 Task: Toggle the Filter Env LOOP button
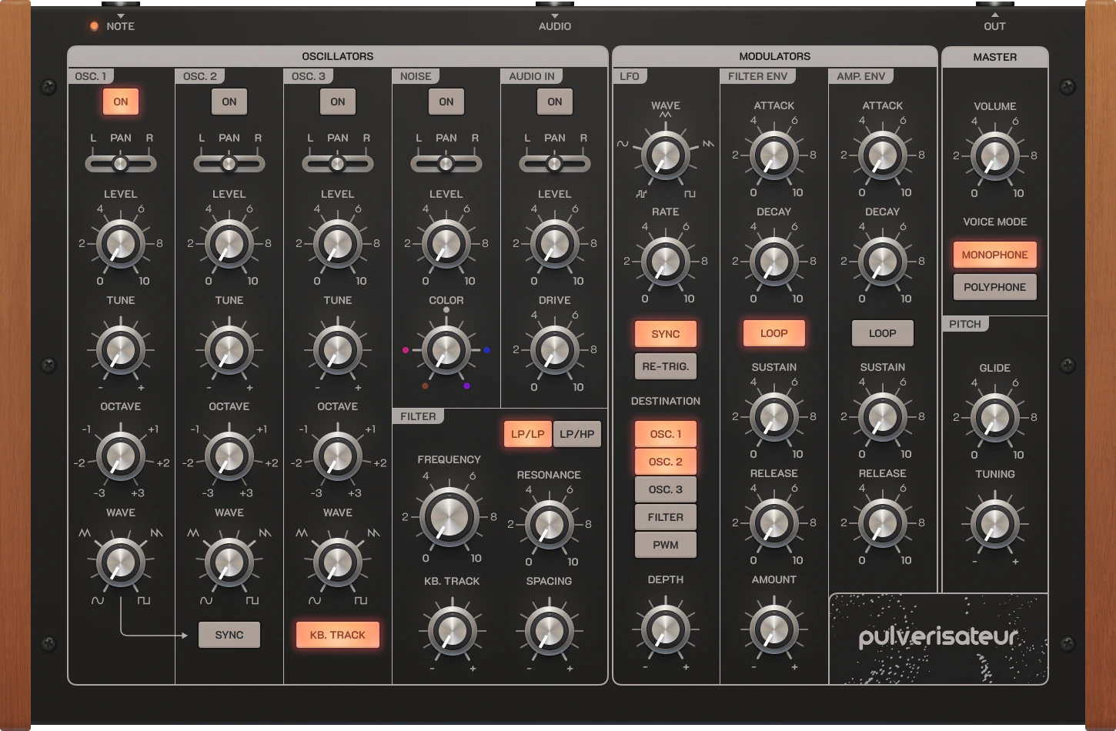774,333
